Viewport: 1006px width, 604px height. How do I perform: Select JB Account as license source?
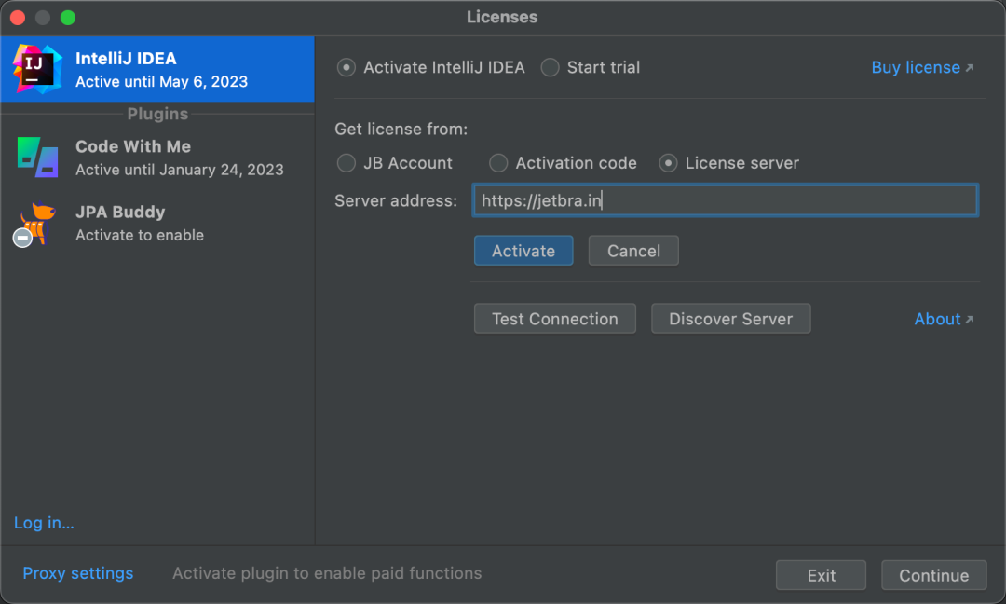click(x=347, y=163)
